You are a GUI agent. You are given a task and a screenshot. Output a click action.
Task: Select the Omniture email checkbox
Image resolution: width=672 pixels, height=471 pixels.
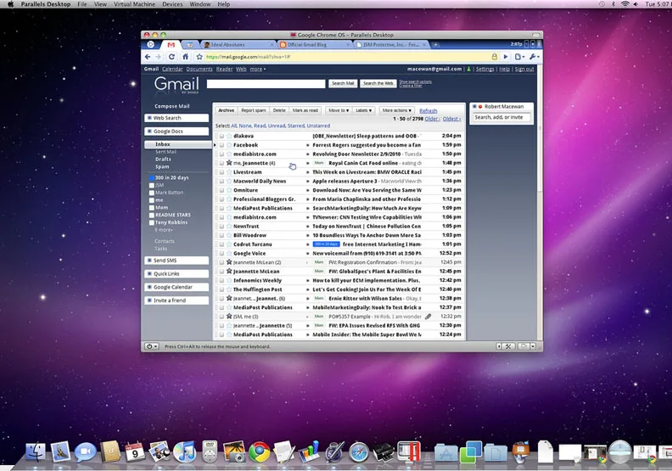[221, 190]
